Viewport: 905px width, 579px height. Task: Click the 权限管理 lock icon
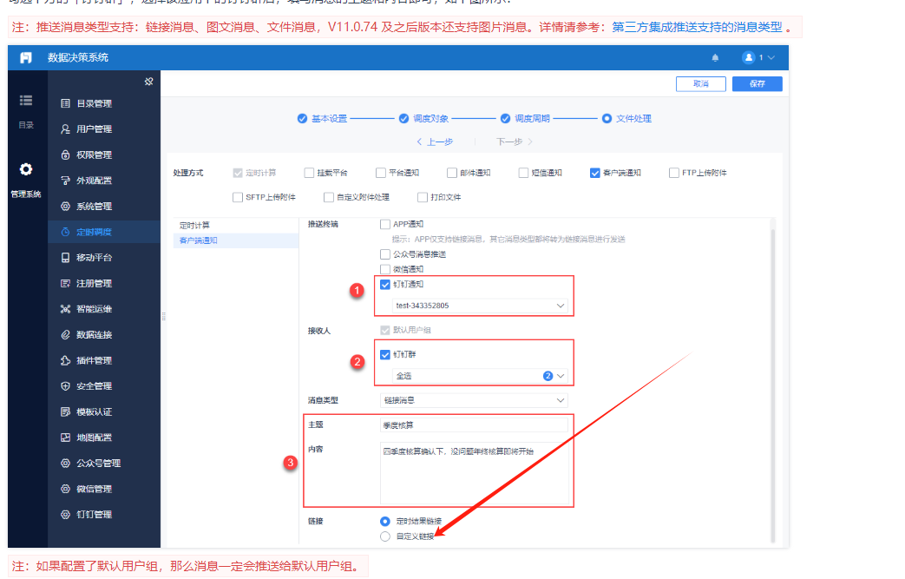(65, 155)
